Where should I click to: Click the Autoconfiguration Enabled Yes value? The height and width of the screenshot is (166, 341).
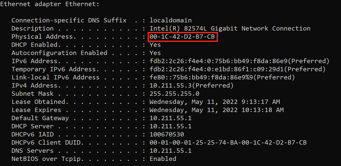tap(155, 53)
